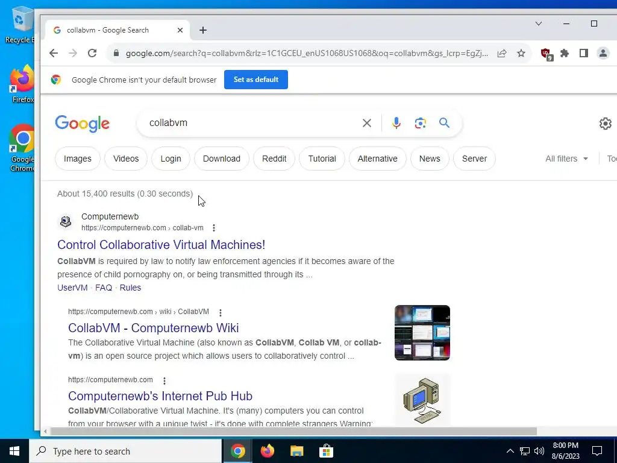The height and width of the screenshot is (463, 617).
Task: Open site info via the padlock icon
Action: click(116, 53)
